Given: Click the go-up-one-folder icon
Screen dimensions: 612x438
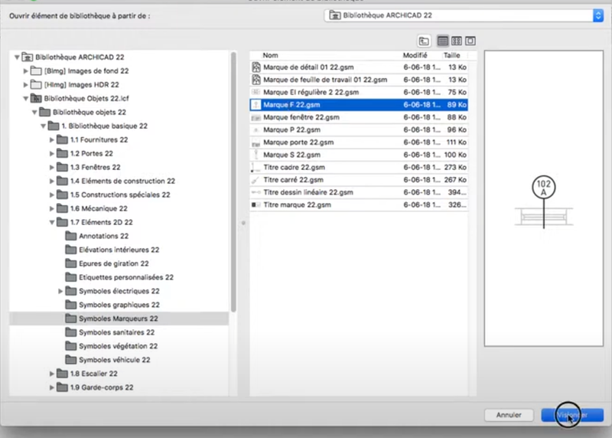Looking at the screenshot, I should pos(424,41).
